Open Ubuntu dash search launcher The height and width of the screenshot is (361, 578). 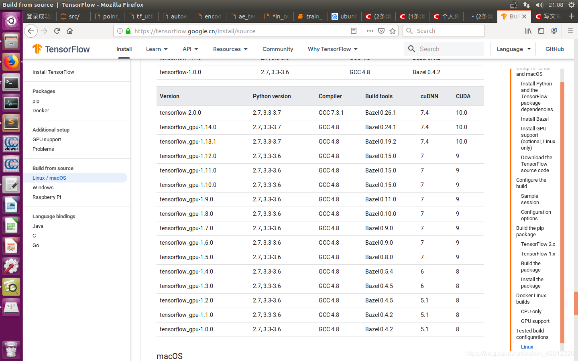[11, 20]
